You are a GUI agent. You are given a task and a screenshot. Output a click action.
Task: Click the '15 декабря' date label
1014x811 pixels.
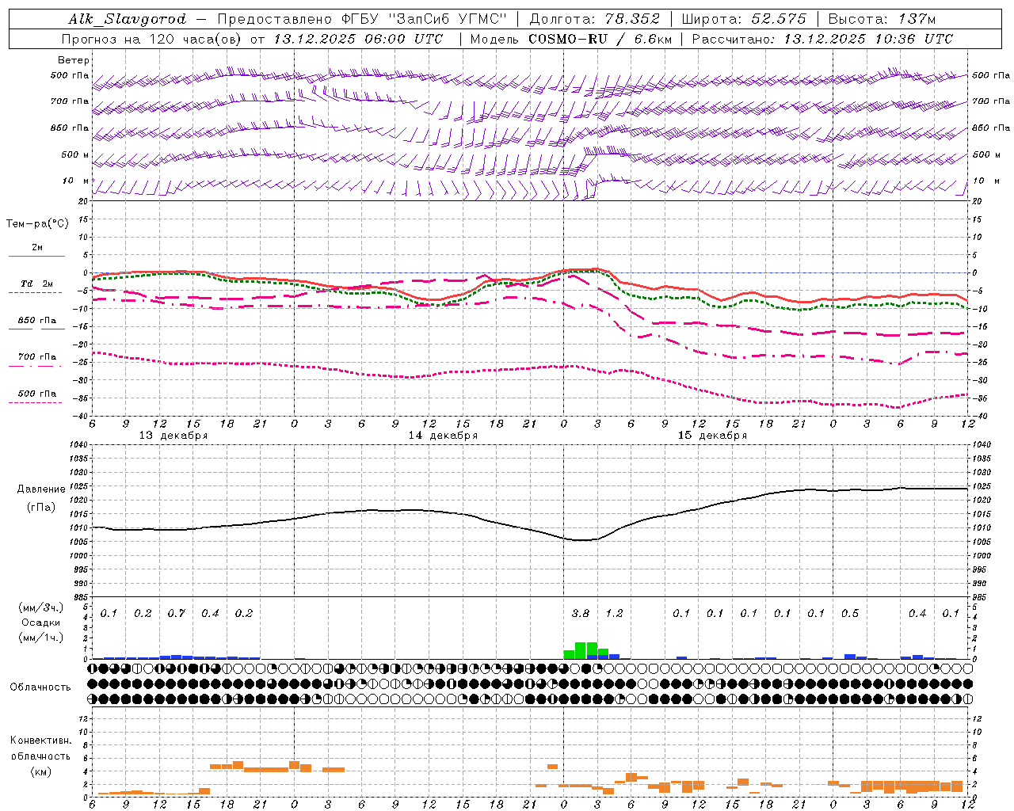coord(712,436)
